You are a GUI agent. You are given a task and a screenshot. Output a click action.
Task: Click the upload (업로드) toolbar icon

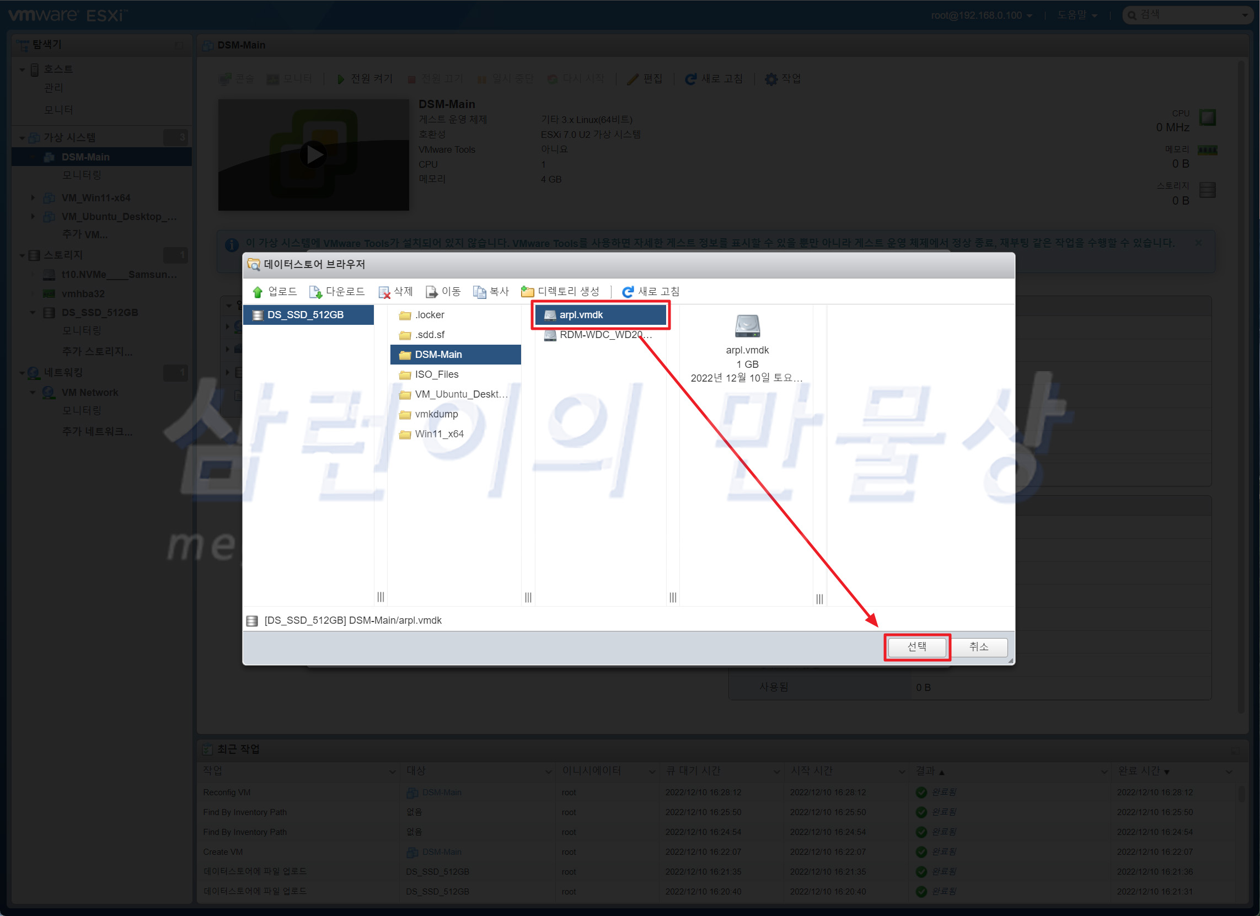[258, 292]
